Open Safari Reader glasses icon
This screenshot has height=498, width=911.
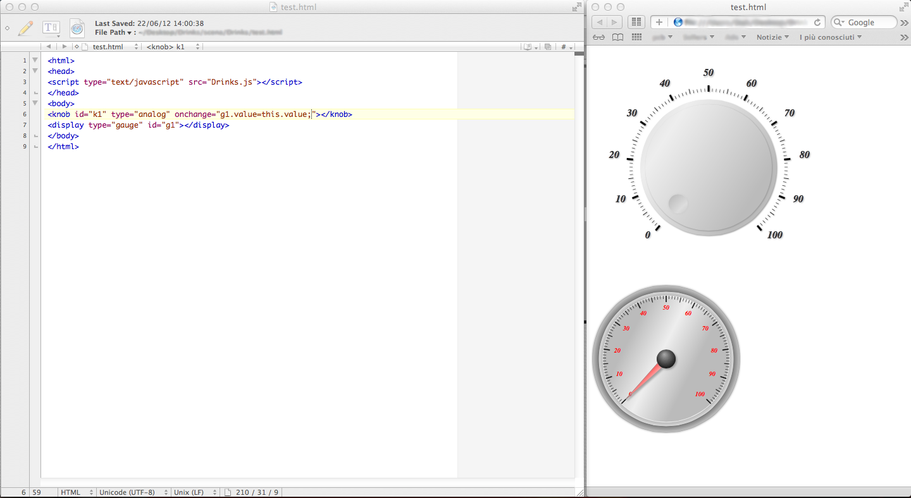(x=598, y=37)
